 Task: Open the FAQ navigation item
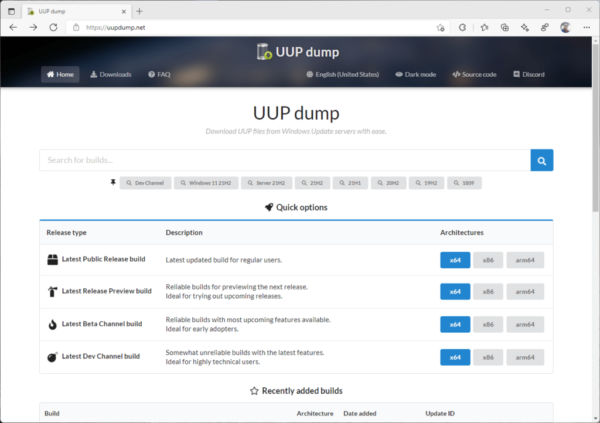click(159, 74)
